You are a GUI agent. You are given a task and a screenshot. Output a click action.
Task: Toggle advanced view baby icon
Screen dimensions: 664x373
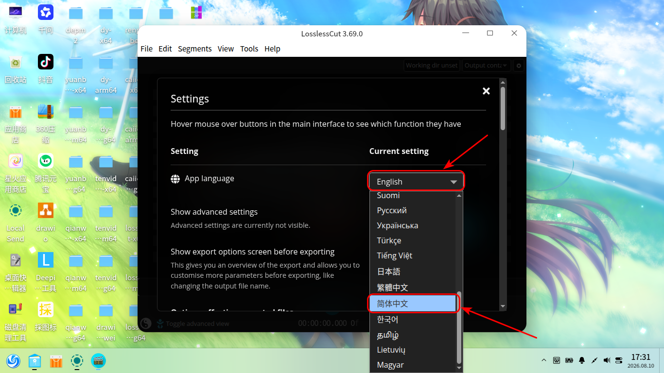tap(160, 323)
